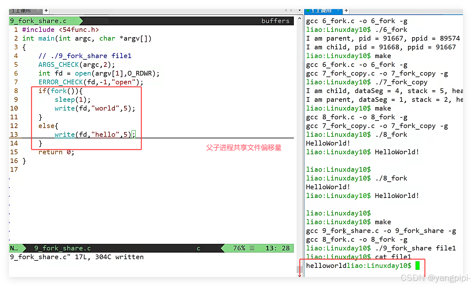This screenshot has height=286, width=472.
Task: Click the '76%' indicator in status line
Action: click(239, 248)
